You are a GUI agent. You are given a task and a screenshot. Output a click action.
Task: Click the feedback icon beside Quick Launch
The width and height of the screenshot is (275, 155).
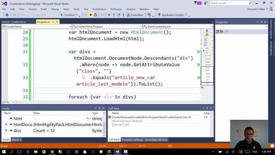pyautogui.click(x=206, y=3)
